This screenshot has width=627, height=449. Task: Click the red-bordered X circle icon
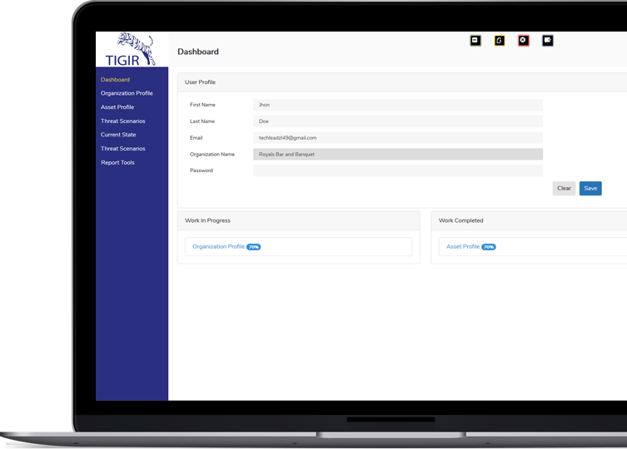(524, 40)
